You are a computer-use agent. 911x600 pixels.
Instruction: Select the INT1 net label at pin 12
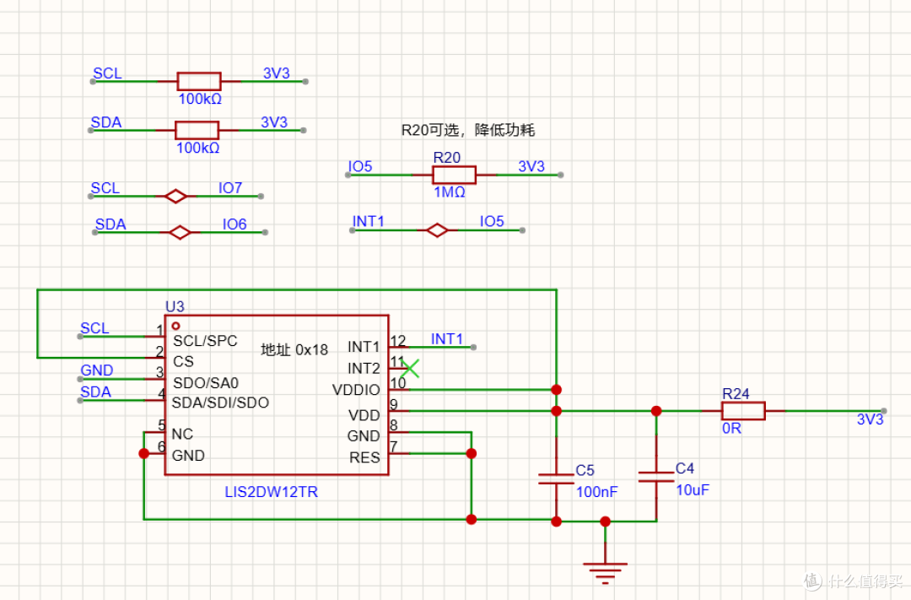pos(447,339)
